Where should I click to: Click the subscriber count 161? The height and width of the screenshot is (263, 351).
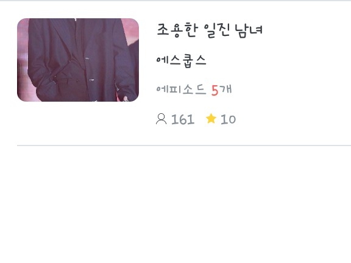coord(183,119)
